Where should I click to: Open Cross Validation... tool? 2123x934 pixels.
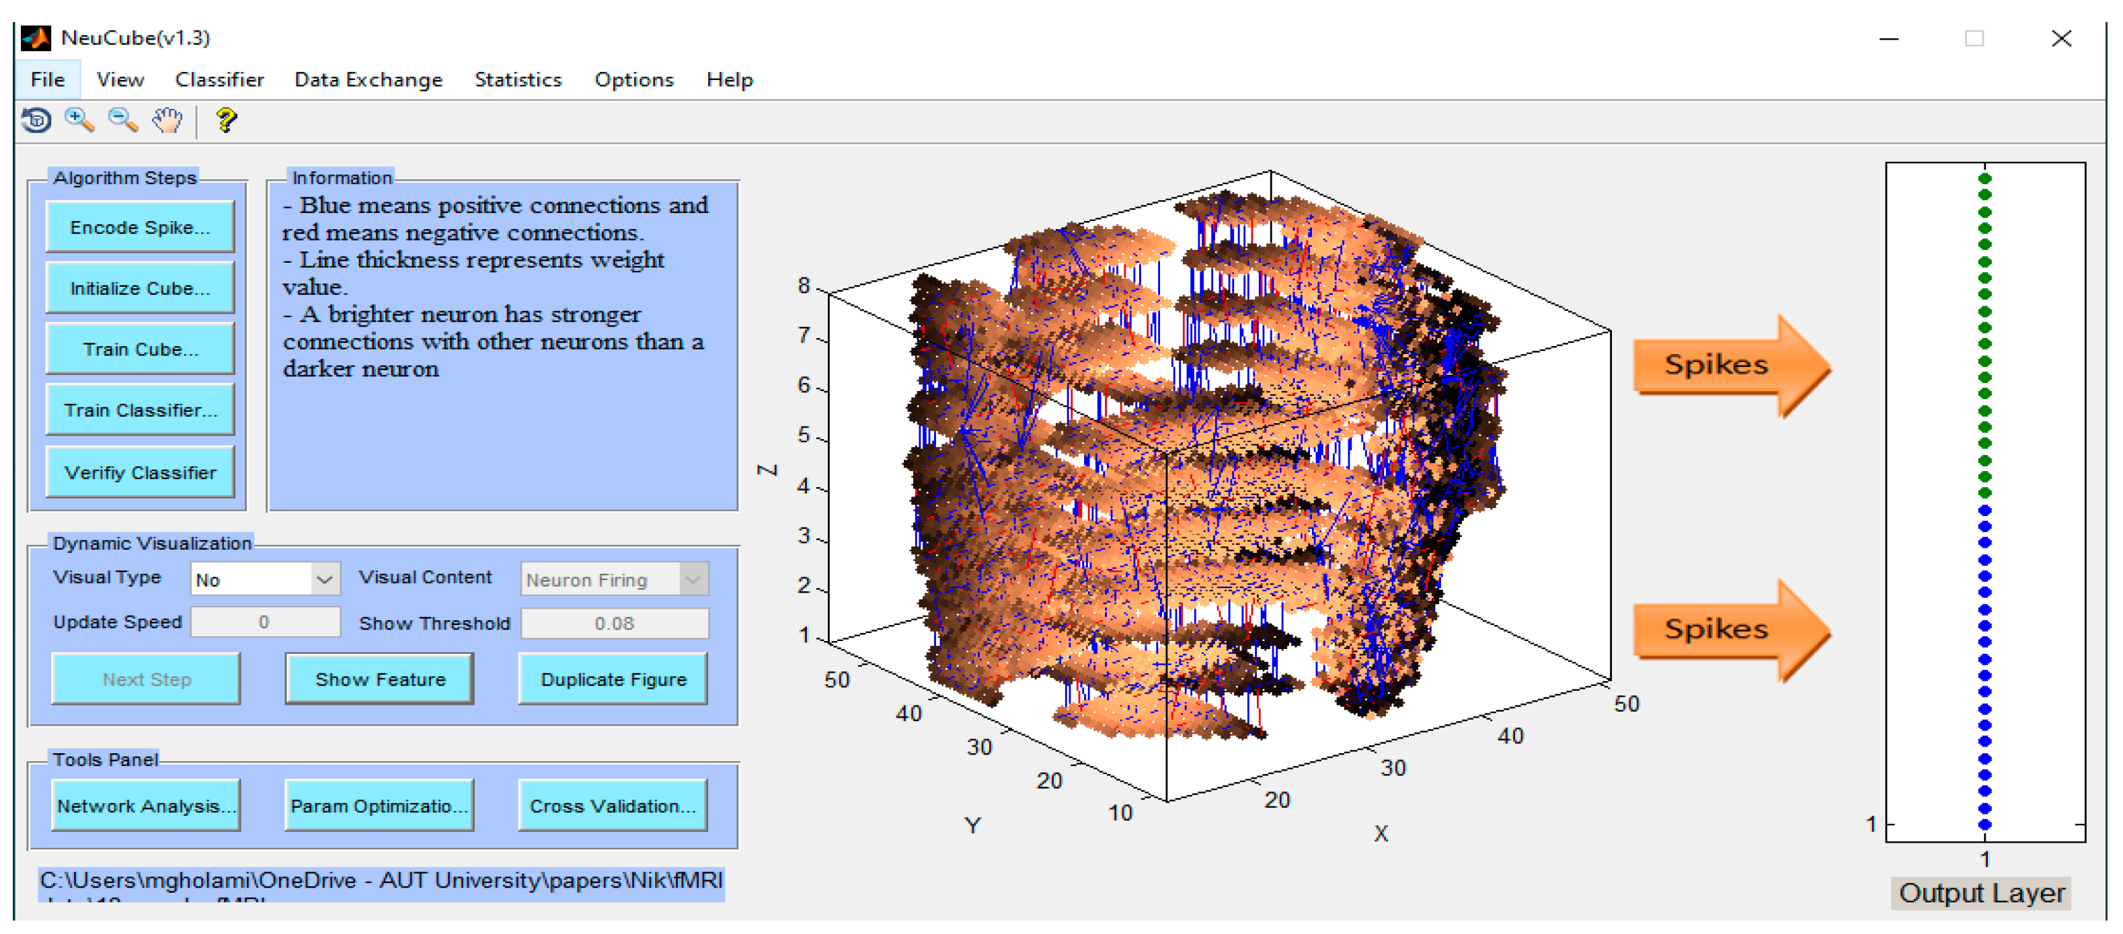pos(613,806)
